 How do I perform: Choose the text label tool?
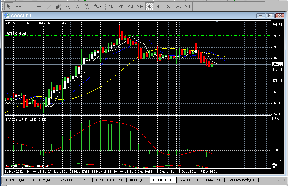(87, 6)
